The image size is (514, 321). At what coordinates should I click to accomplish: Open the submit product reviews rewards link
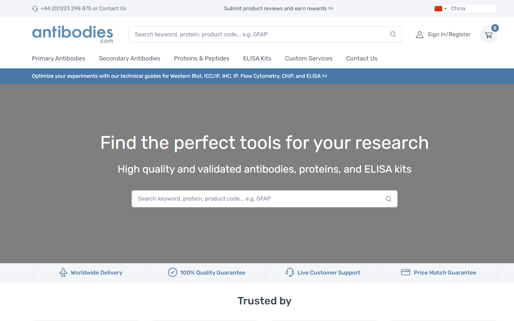[x=278, y=8]
